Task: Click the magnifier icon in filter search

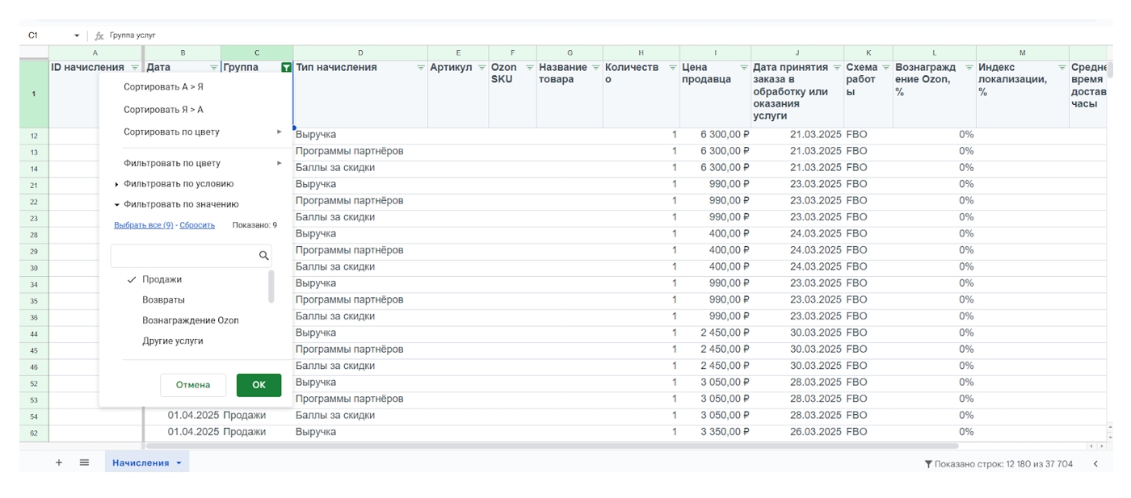Action: (x=263, y=256)
